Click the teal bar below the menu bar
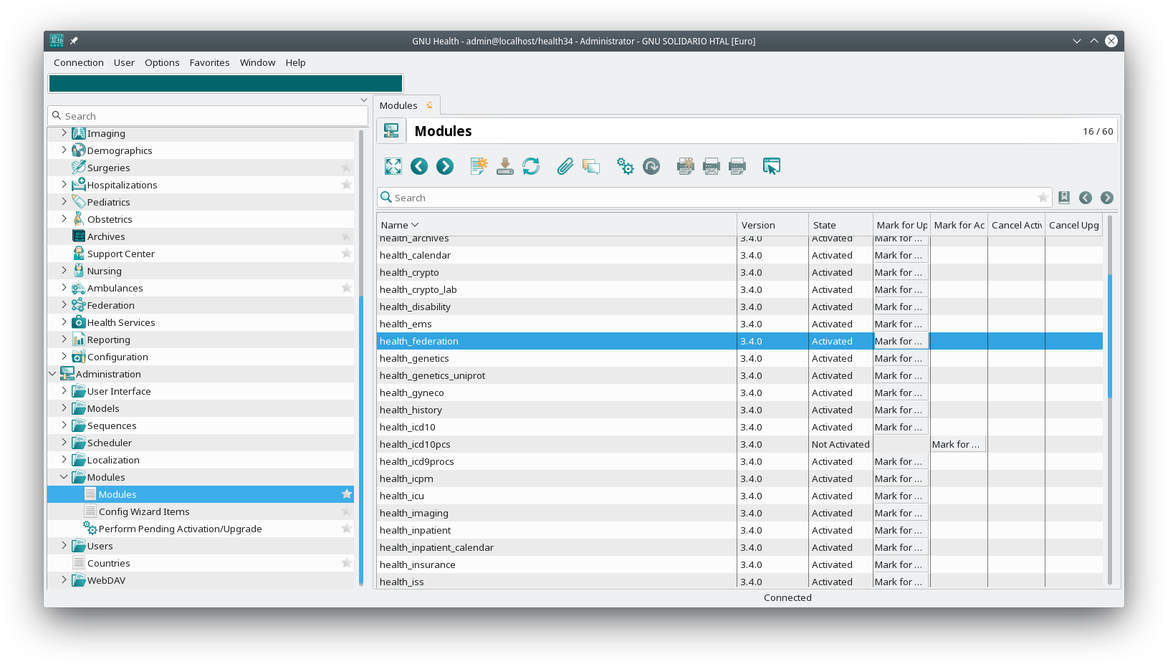1168x664 pixels. pyautogui.click(x=226, y=84)
